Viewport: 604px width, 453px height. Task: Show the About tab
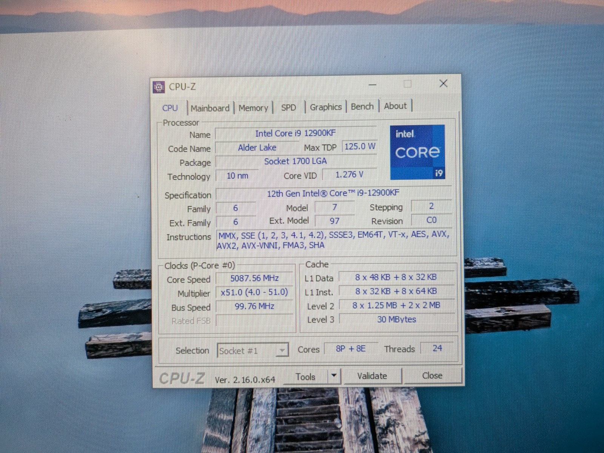coord(395,106)
